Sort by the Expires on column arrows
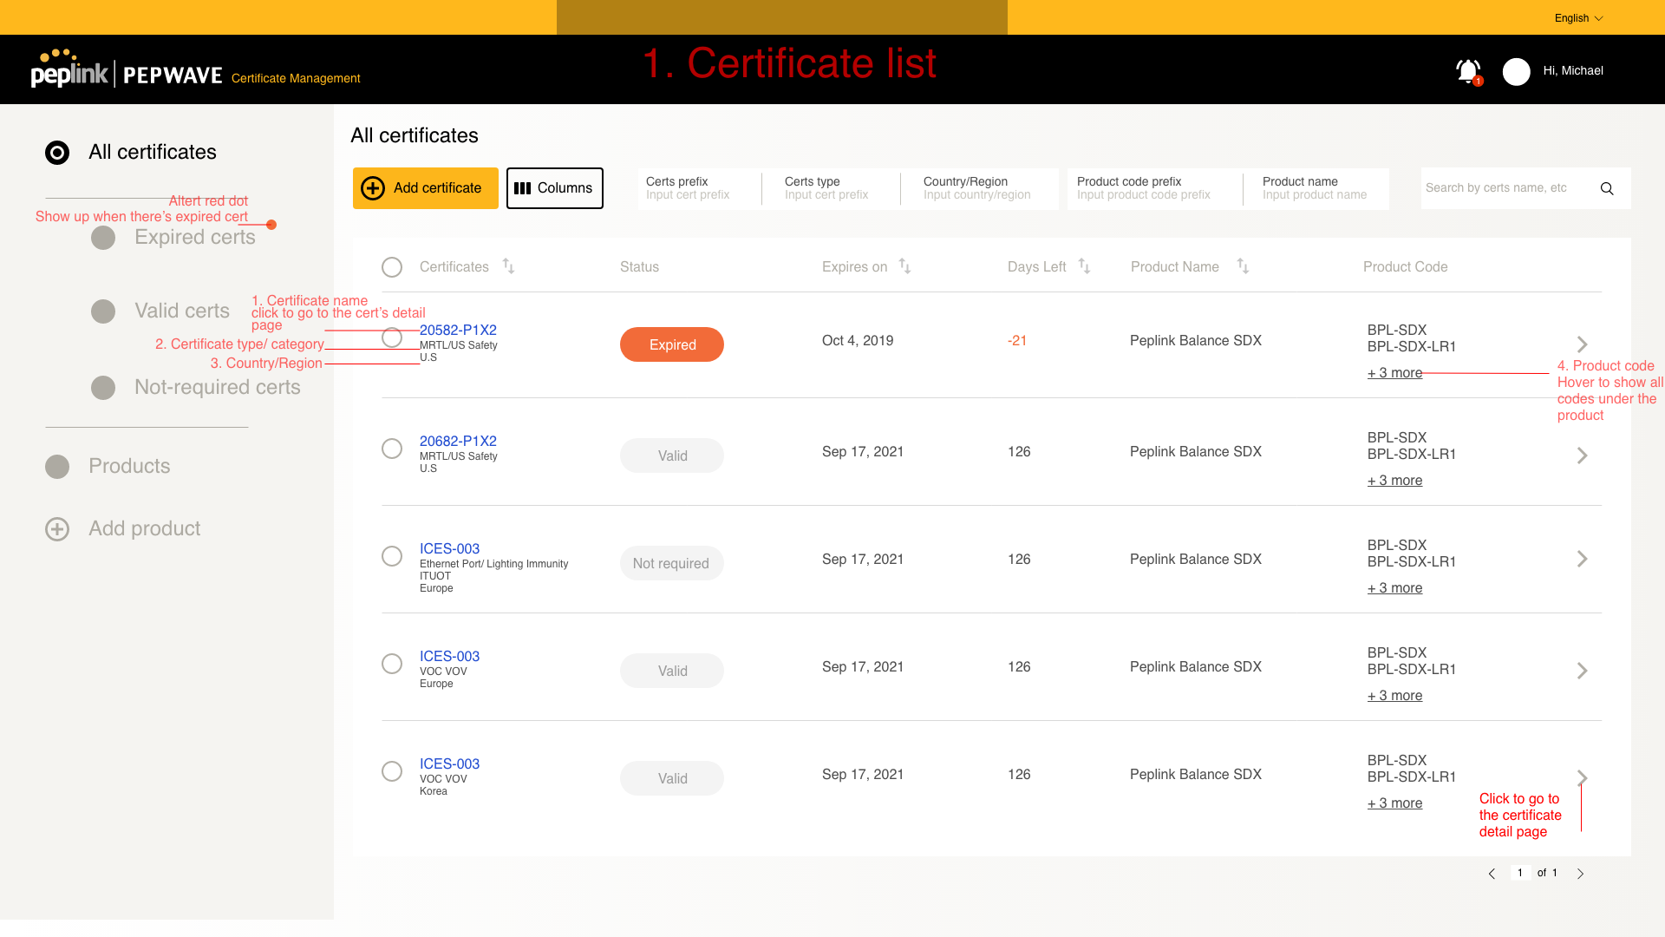The image size is (1665, 937). click(904, 266)
